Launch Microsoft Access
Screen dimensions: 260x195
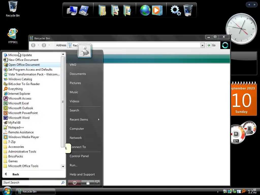tap(32, 98)
